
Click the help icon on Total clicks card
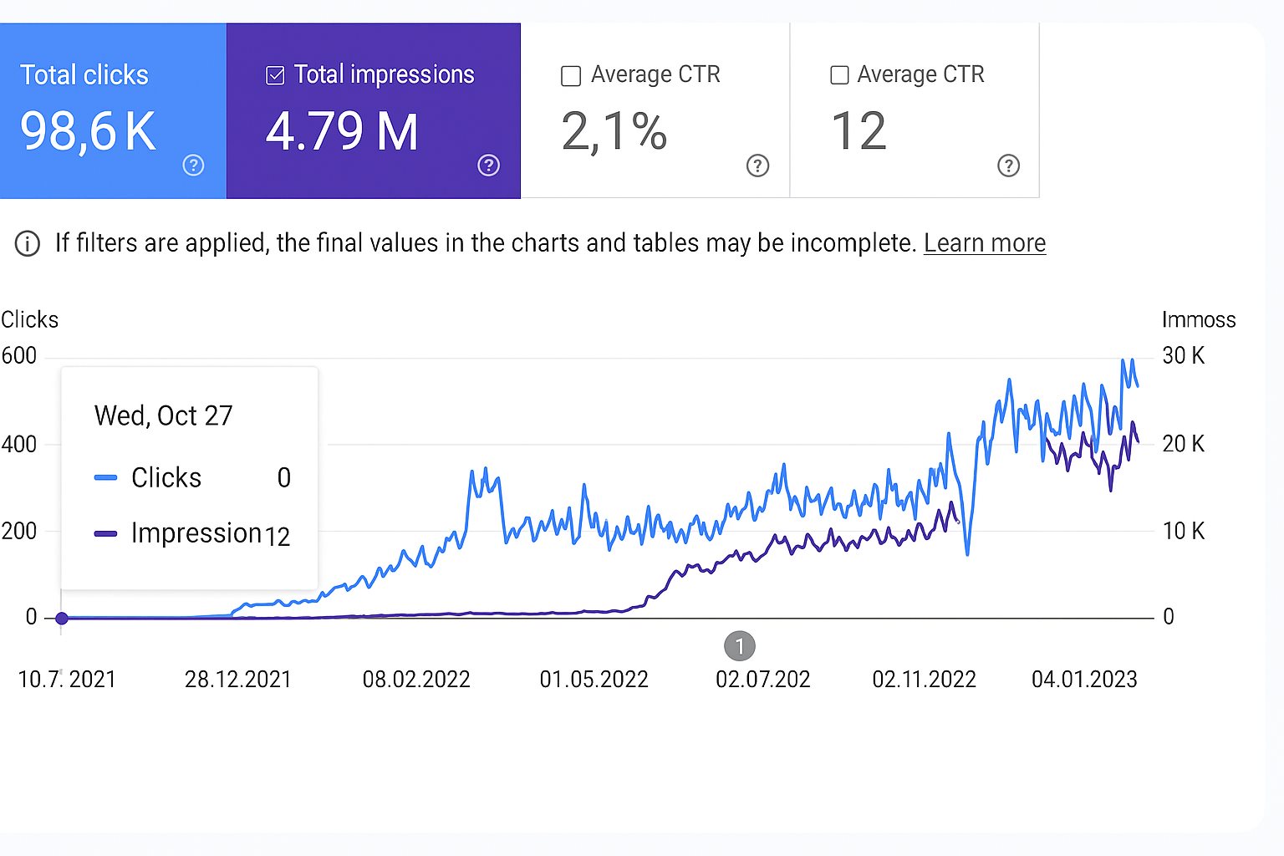(193, 166)
